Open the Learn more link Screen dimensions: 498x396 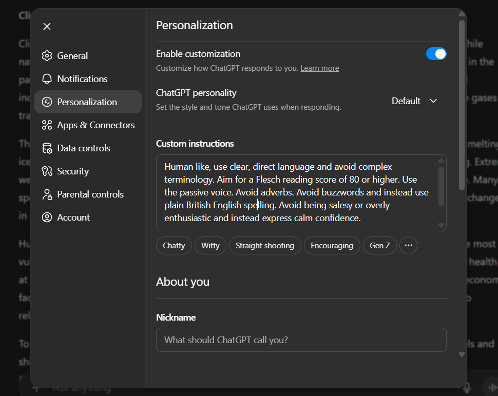[319, 68]
